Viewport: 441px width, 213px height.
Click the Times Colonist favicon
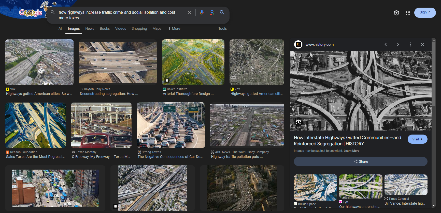click(x=386, y=199)
